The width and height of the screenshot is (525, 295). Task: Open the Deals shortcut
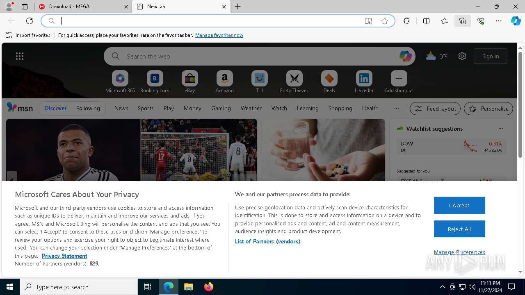click(329, 82)
